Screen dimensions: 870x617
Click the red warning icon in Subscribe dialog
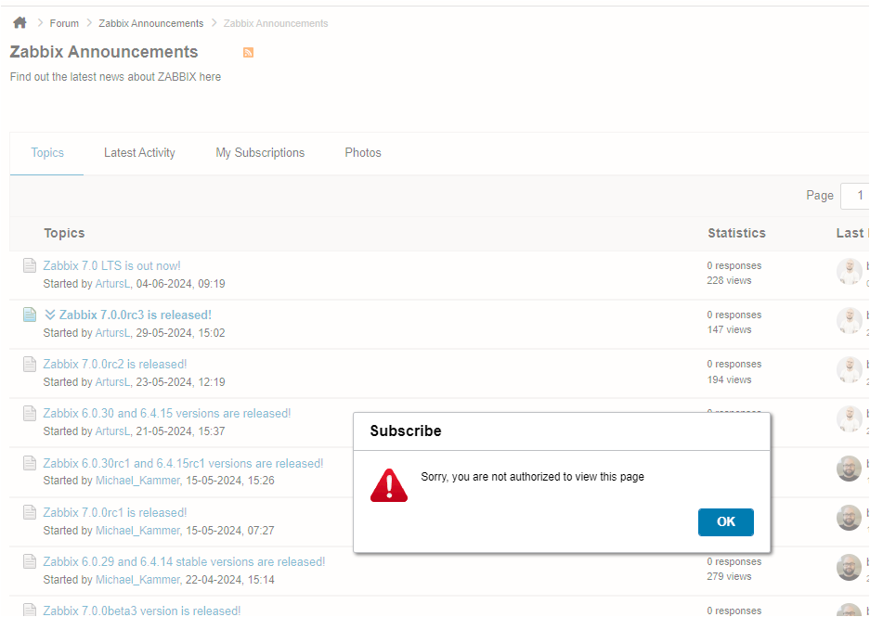pos(389,485)
